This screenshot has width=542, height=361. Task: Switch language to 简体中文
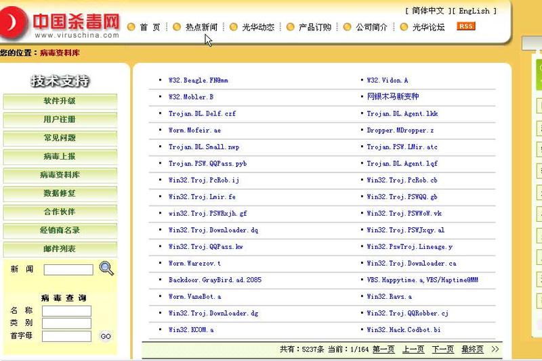(x=428, y=11)
